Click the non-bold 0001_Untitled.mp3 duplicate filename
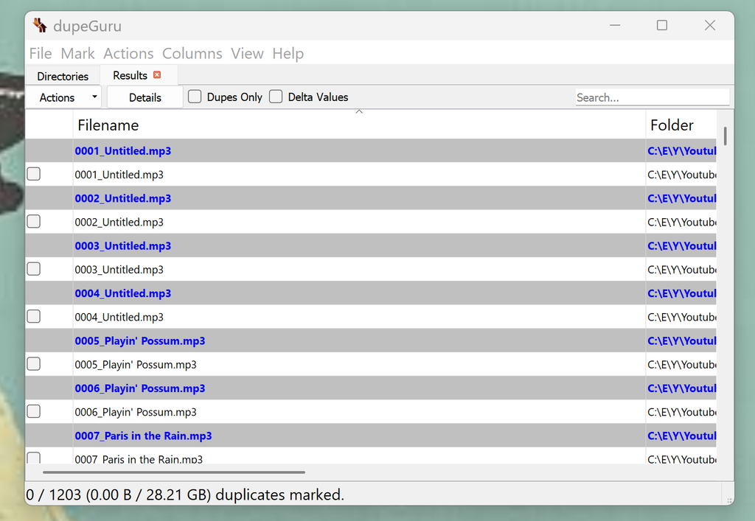 119,175
